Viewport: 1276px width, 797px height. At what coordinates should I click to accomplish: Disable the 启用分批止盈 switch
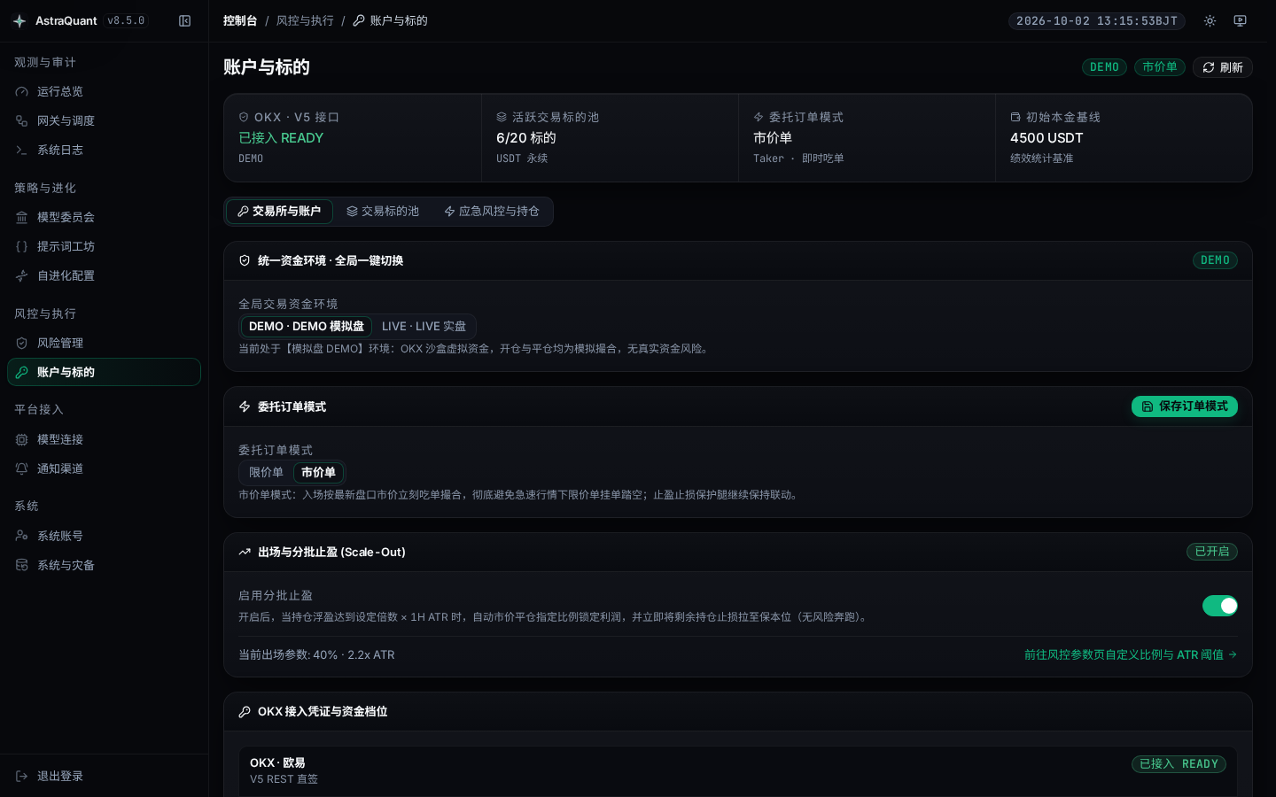[x=1219, y=606]
